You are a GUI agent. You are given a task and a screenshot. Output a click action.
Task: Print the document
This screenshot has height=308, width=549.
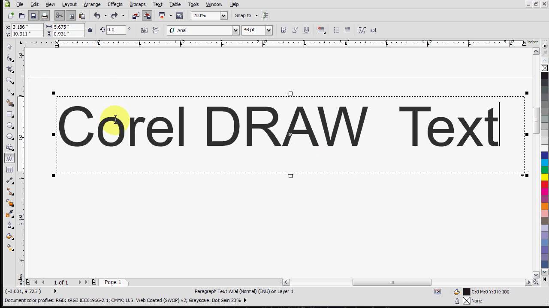pyautogui.click(x=44, y=16)
